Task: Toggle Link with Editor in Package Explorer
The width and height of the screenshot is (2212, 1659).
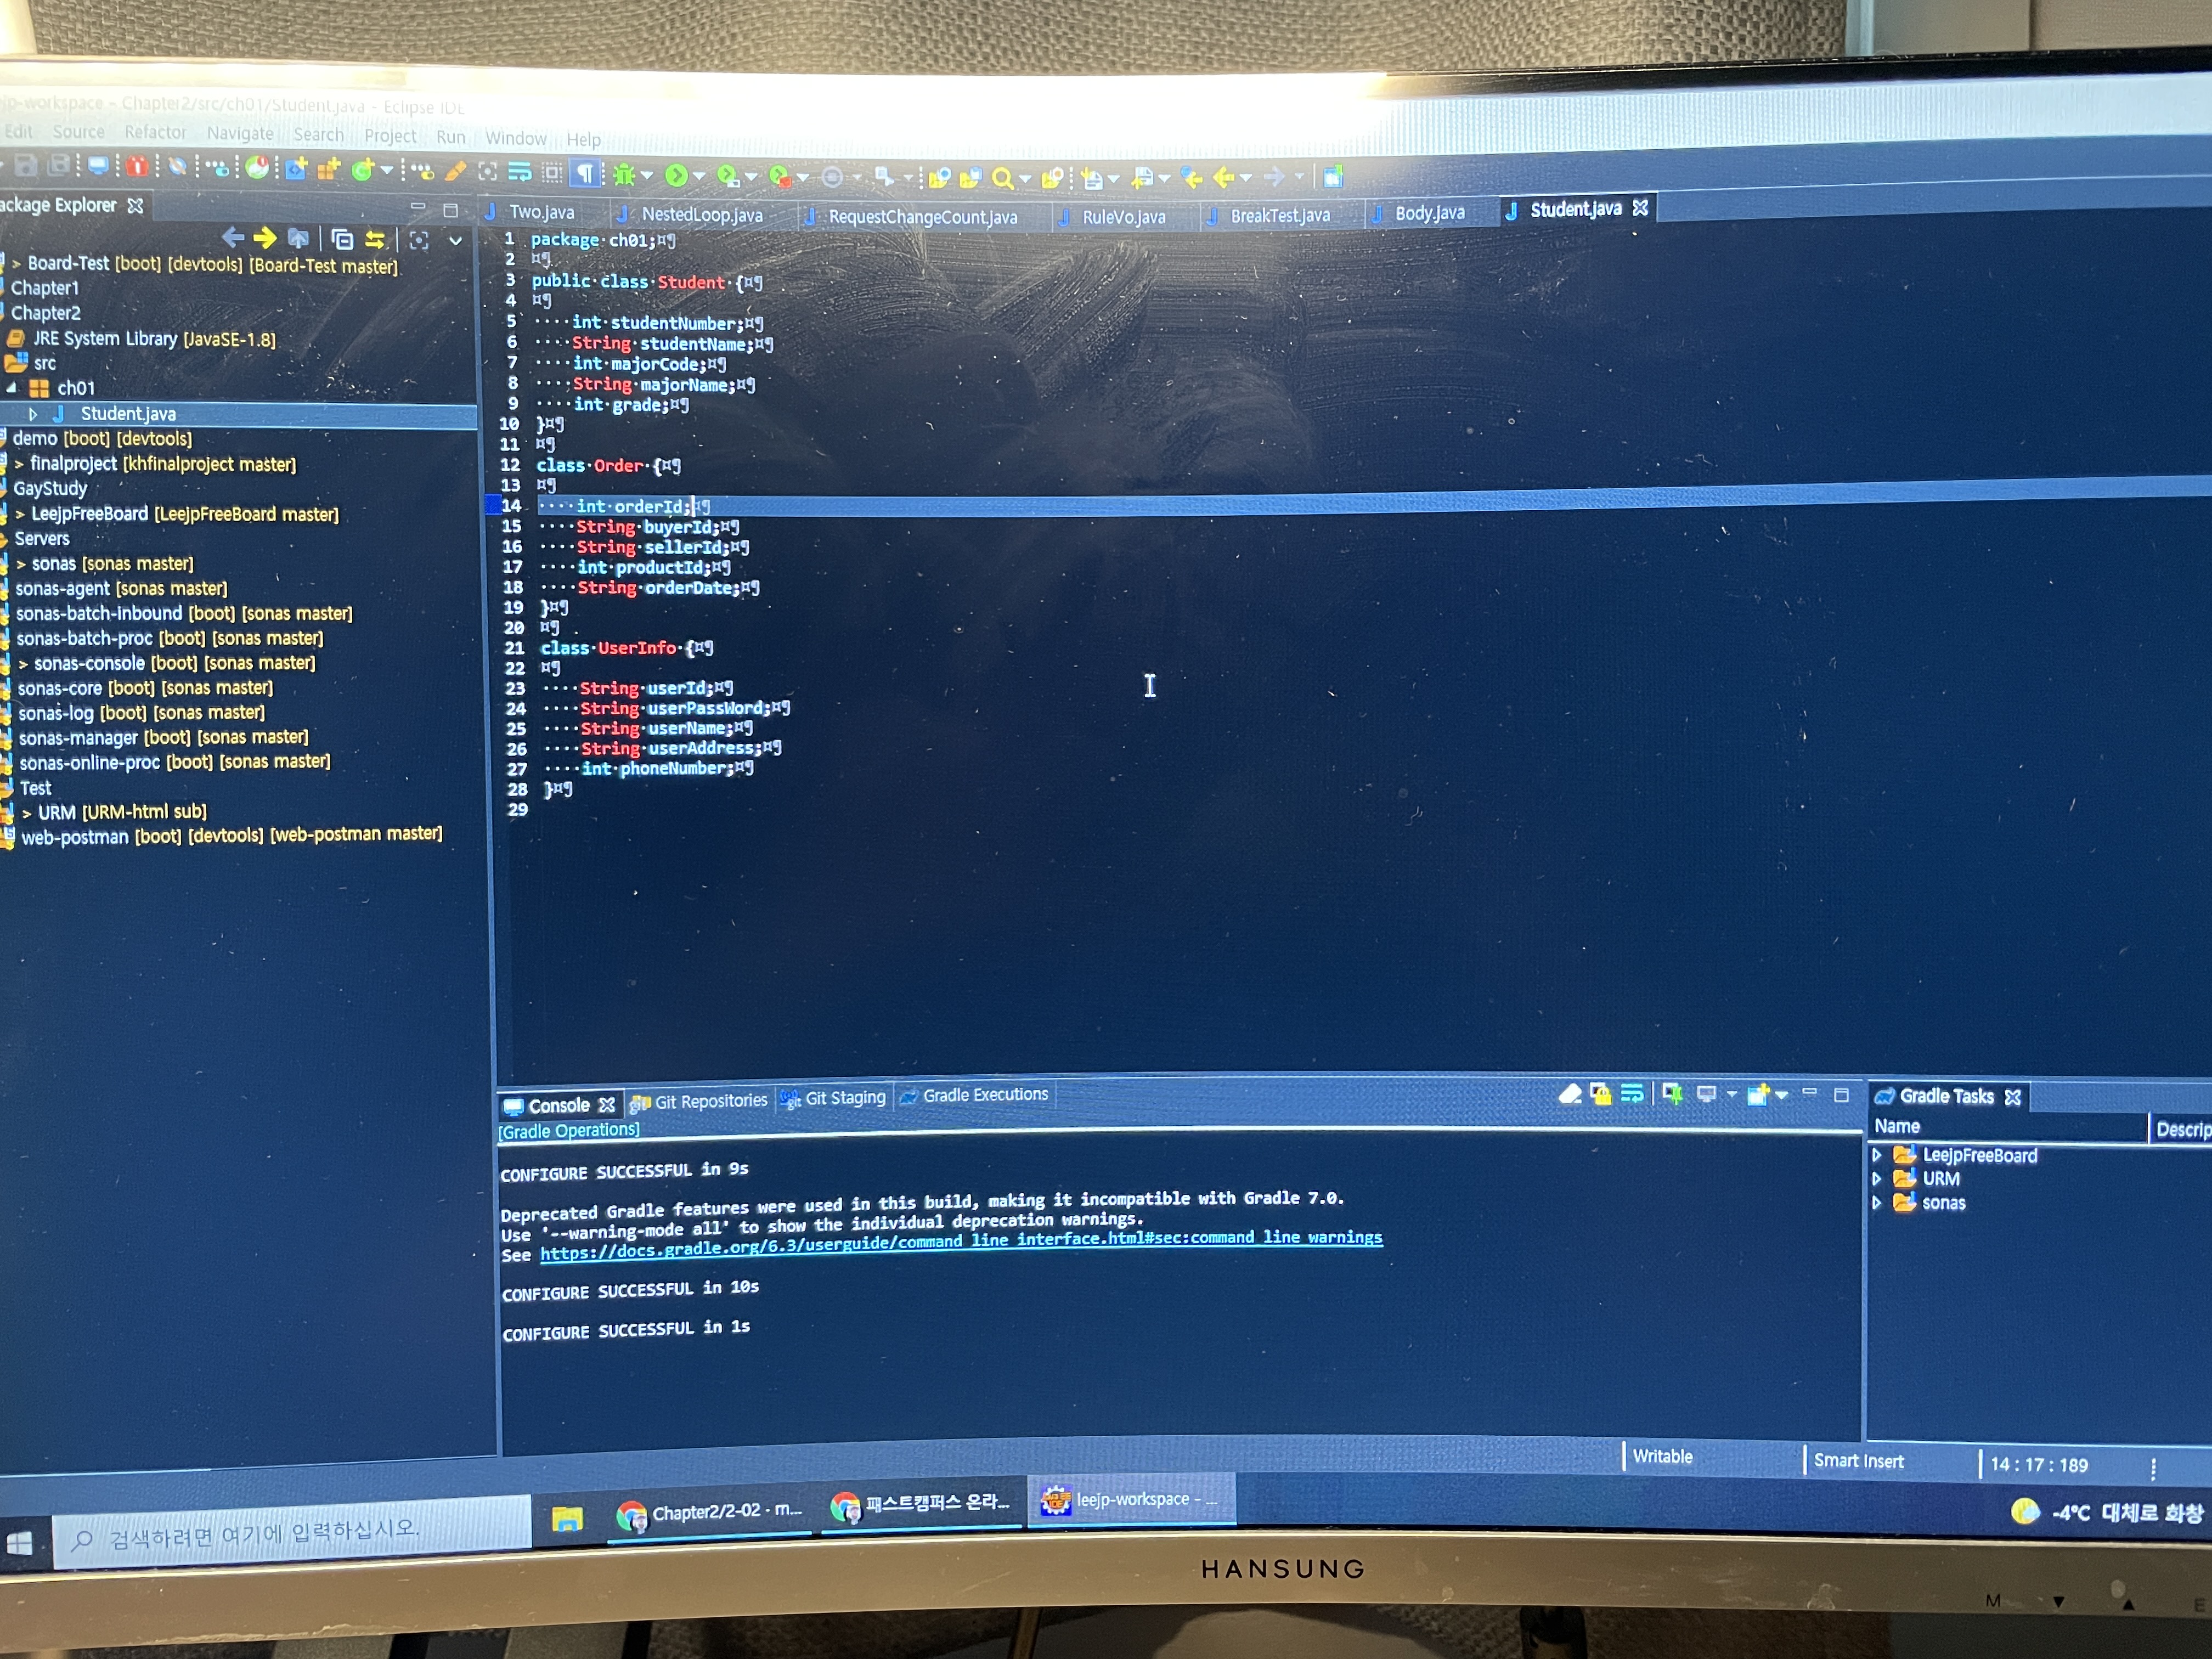Action: click(x=375, y=240)
